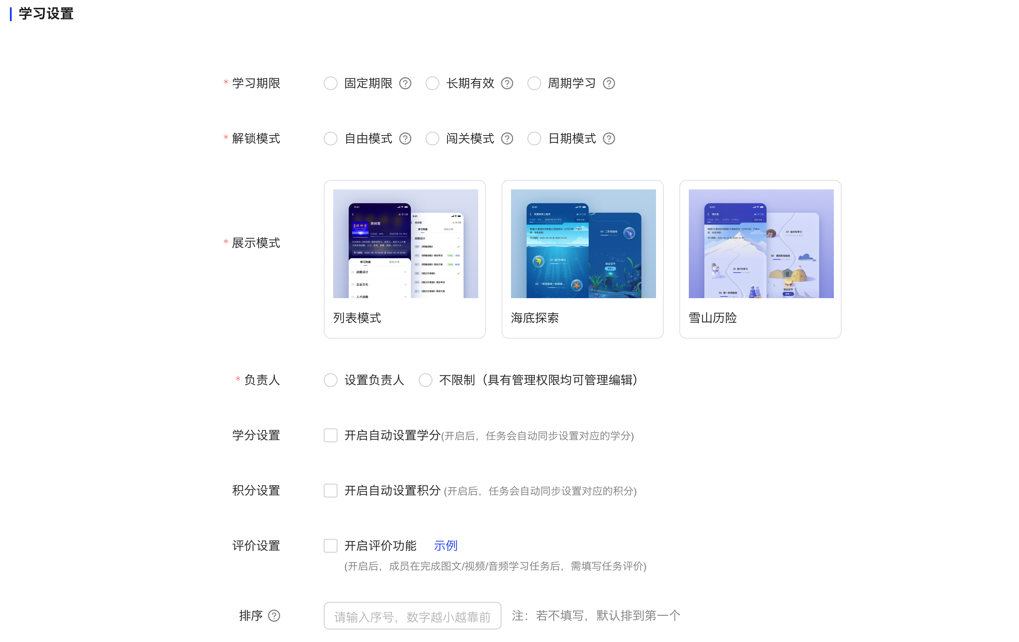The image size is (1019, 642).
Task: Click the 积分设置 field label
Action: pos(256,491)
